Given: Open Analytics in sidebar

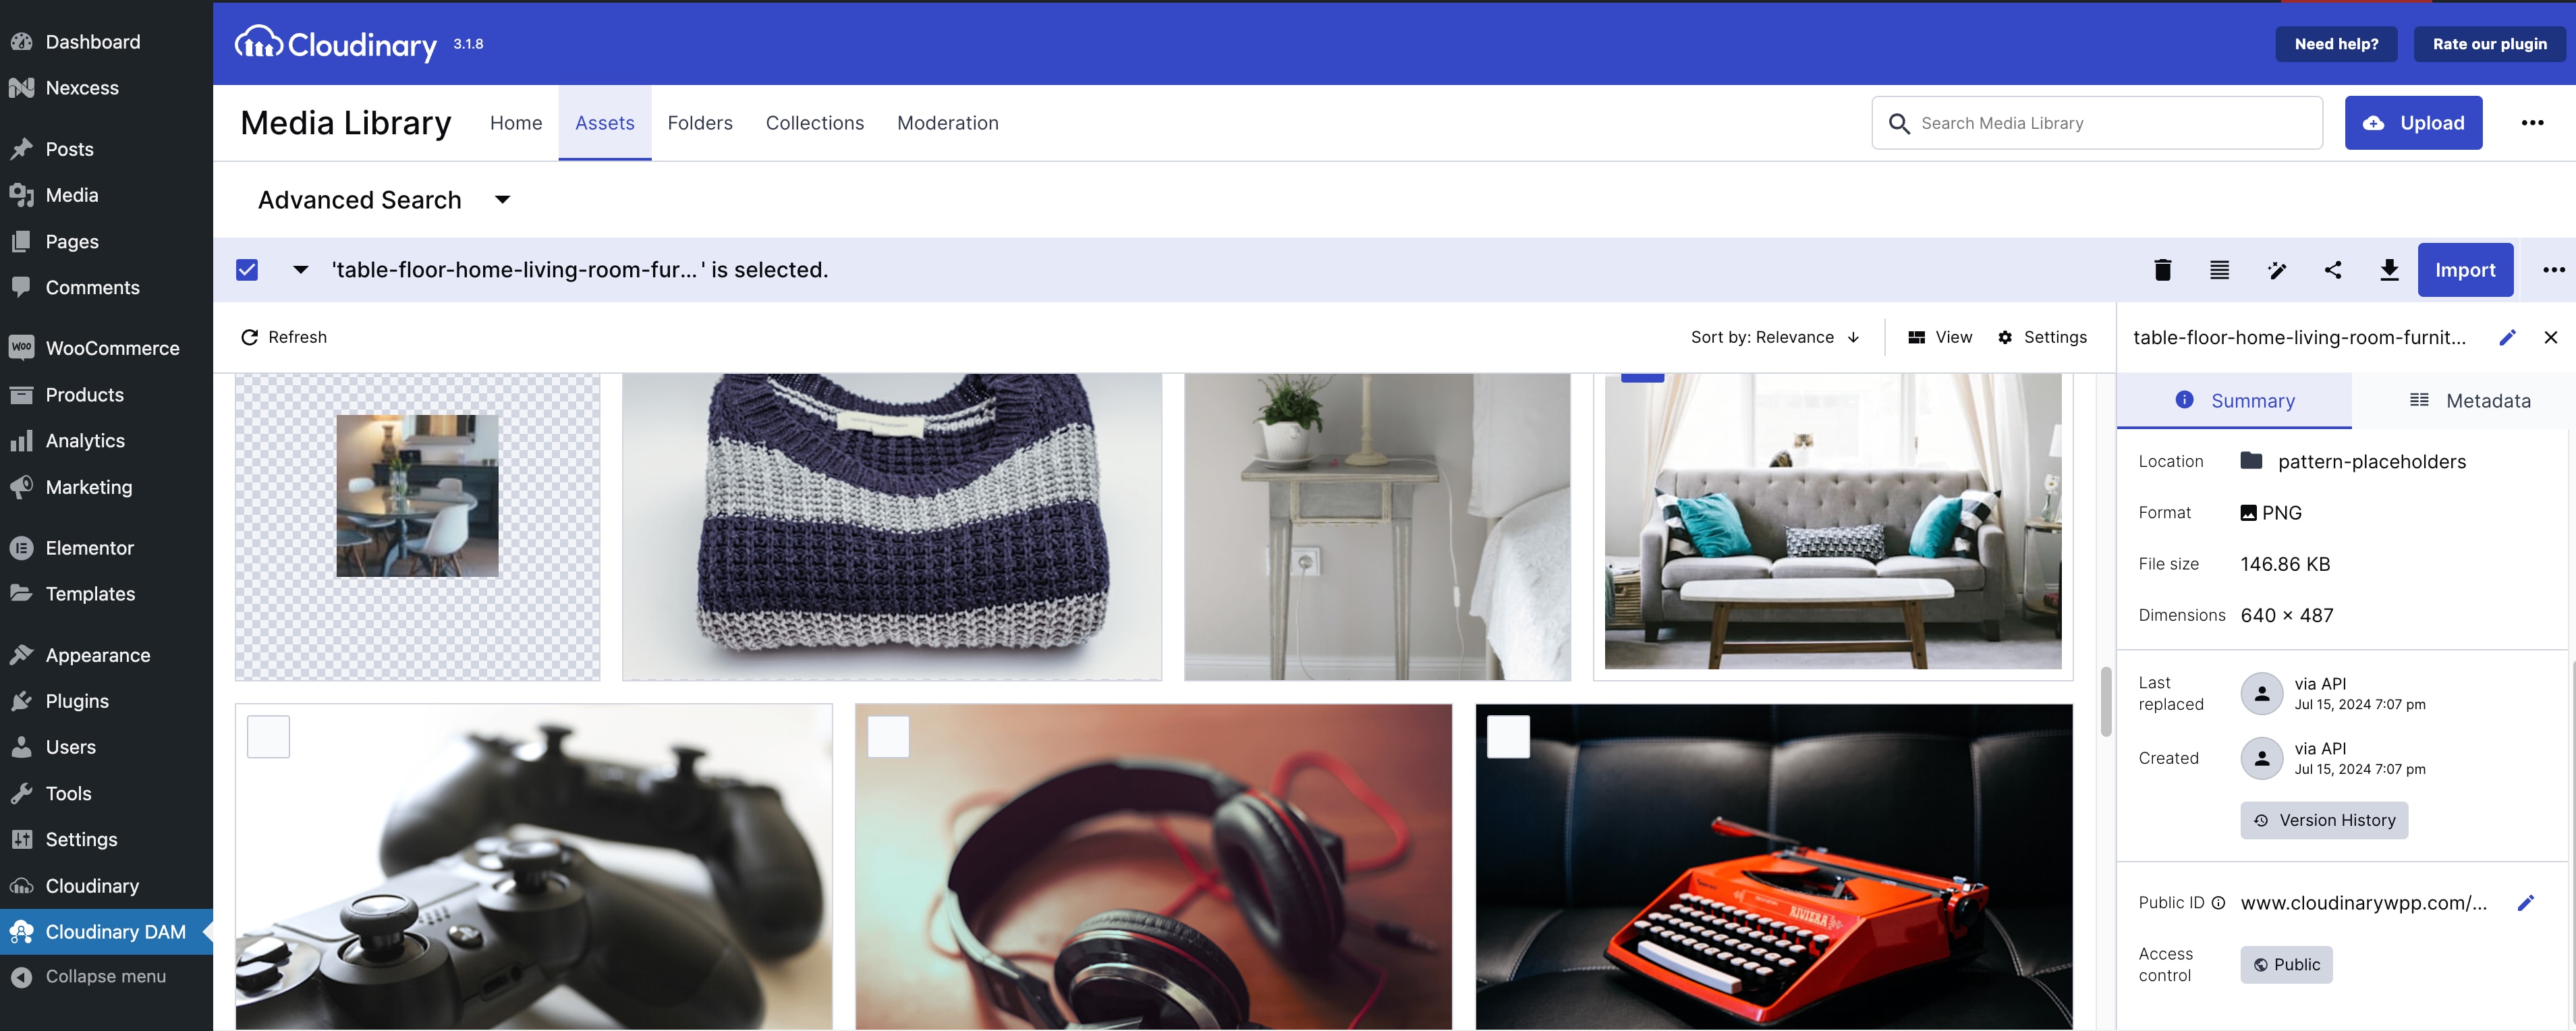Looking at the screenshot, I should tap(106, 440).
